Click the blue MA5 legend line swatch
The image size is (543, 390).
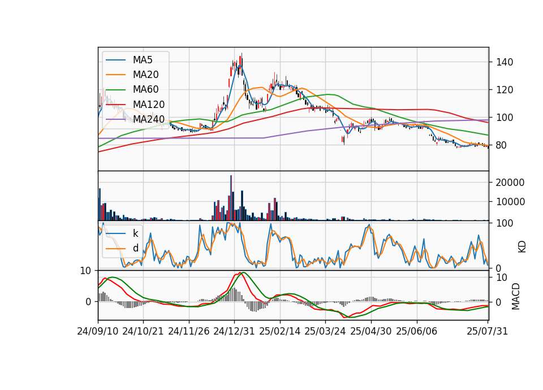click(115, 60)
